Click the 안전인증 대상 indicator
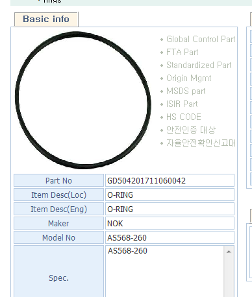This screenshot has height=297, width=252. pos(188,130)
